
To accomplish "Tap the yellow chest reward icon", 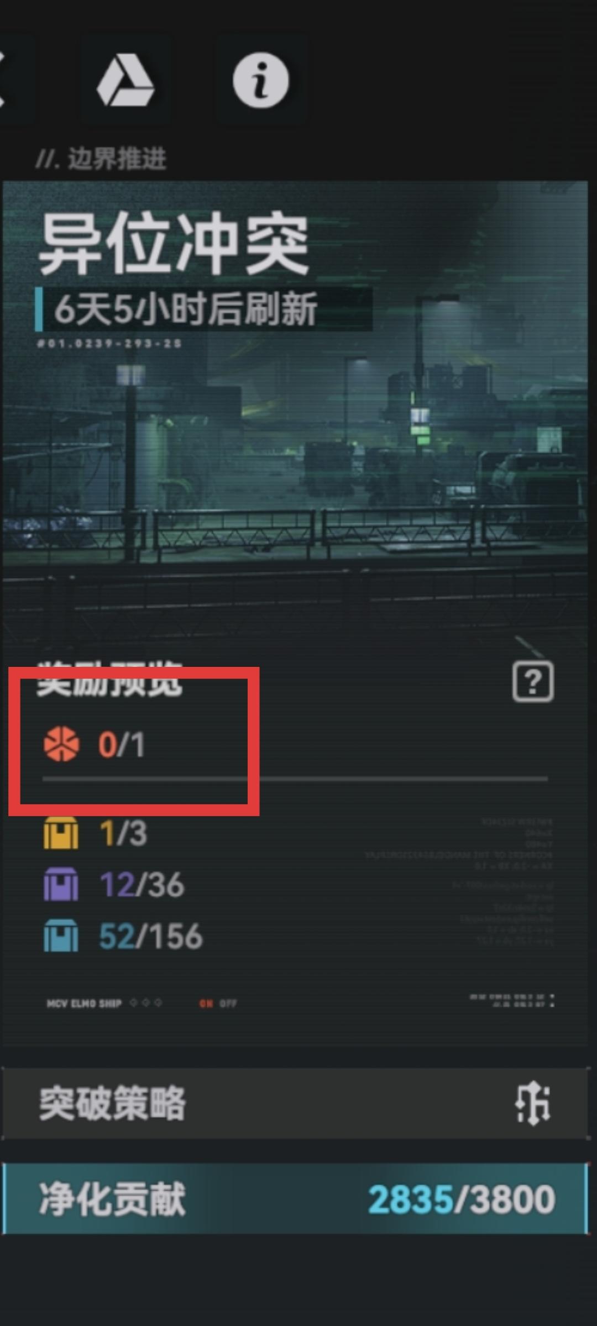I will pyautogui.click(x=61, y=833).
